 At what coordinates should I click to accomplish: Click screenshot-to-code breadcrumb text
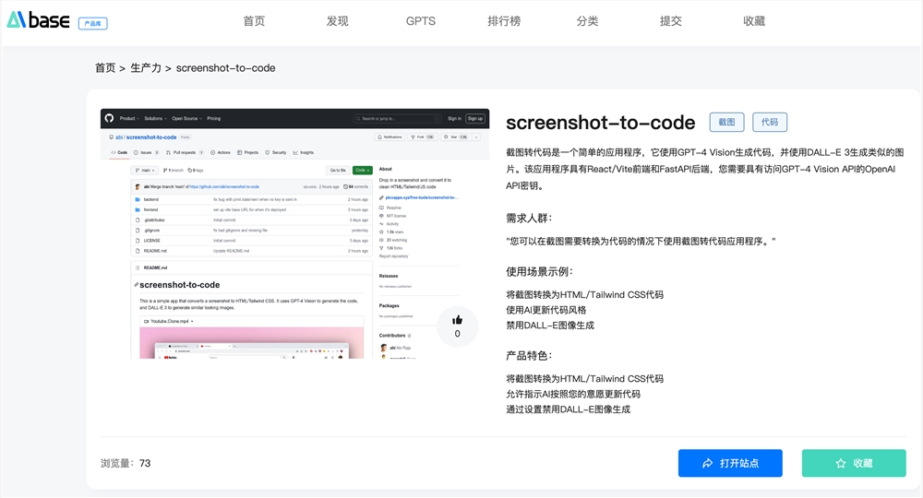225,68
